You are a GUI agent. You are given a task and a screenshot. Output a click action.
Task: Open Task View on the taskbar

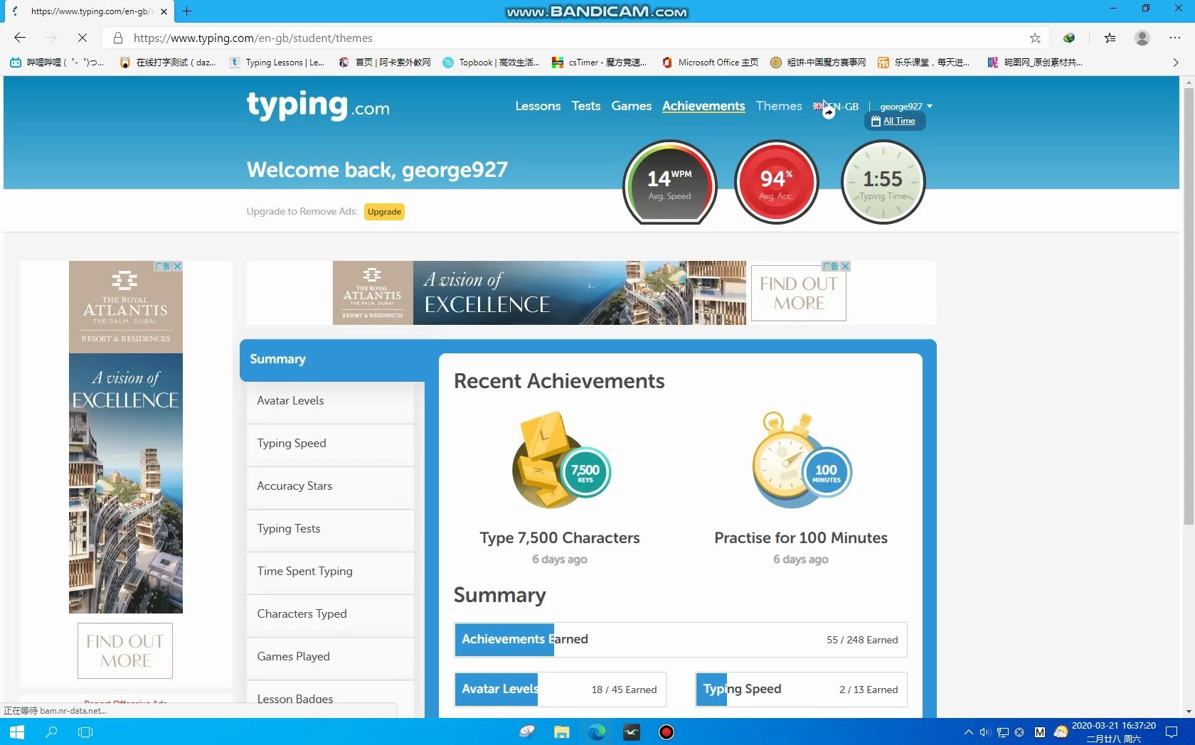pyautogui.click(x=85, y=732)
